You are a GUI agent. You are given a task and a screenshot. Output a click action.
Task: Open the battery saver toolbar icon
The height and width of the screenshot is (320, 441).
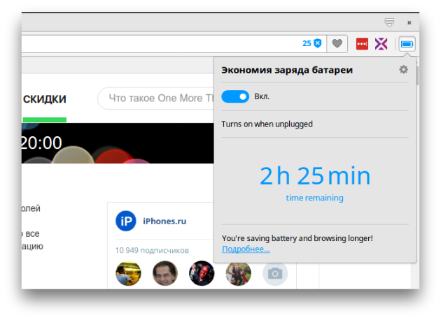point(407,44)
